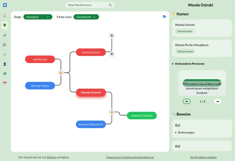Expand the Verbundene Personen section

tap(188, 64)
